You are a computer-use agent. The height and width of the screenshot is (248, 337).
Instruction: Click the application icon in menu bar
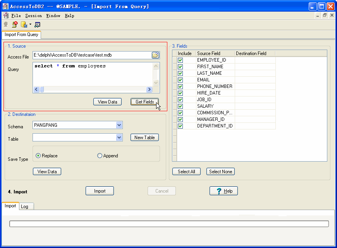pos(6,15)
